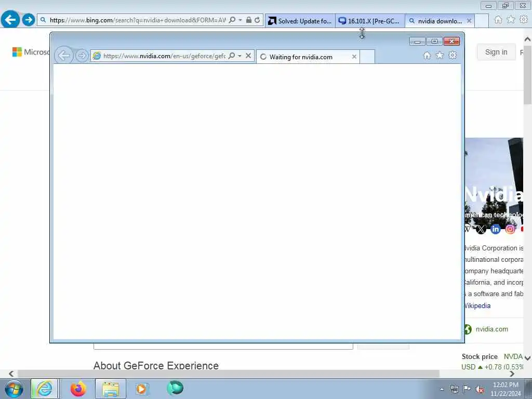Open Tools gear in nvidia popup window
532x399 pixels.
(453, 55)
